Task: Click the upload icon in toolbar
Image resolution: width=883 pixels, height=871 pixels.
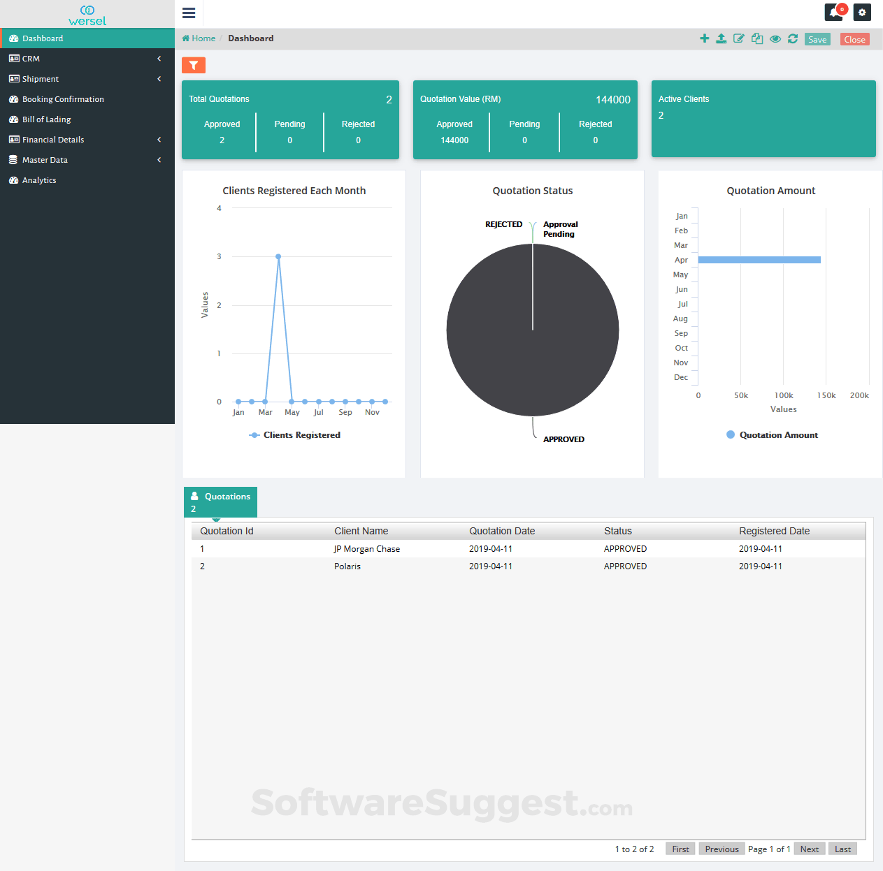Action: click(722, 38)
